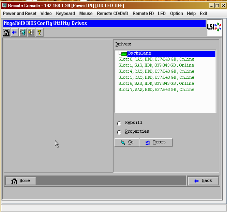Click the blue Back arrow toolbar icon
The height and width of the screenshot is (212, 227).
(15, 32)
